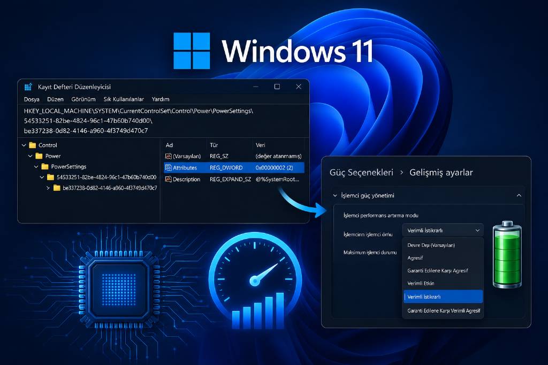Click the @%SystemRoot... data cell
Viewport: 548px width, 365px height.
click(x=277, y=179)
